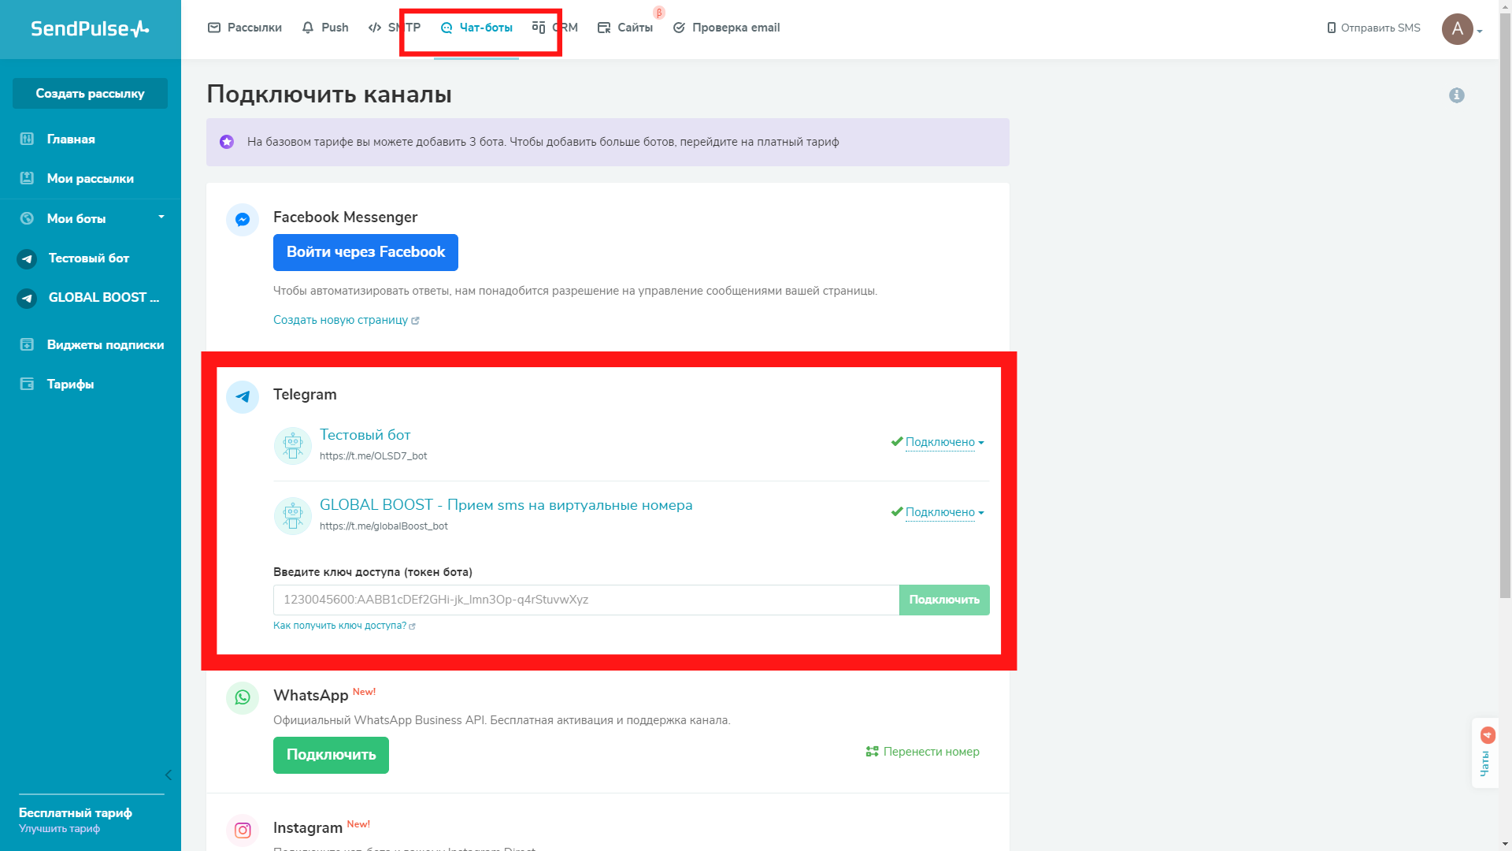Image resolution: width=1512 pixels, height=851 pixels.
Task: Click the WhatsApp channel icon
Action: pos(243,697)
